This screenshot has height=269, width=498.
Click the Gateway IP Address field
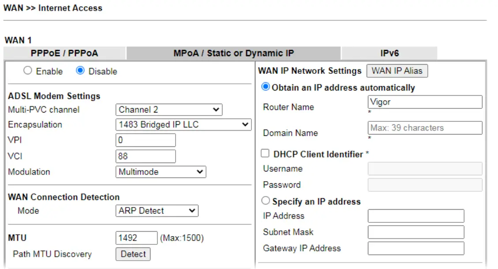[x=416, y=248]
